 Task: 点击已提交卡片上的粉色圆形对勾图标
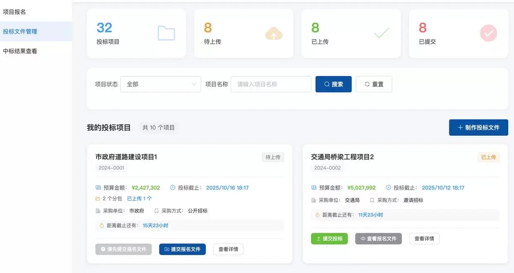point(488,33)
